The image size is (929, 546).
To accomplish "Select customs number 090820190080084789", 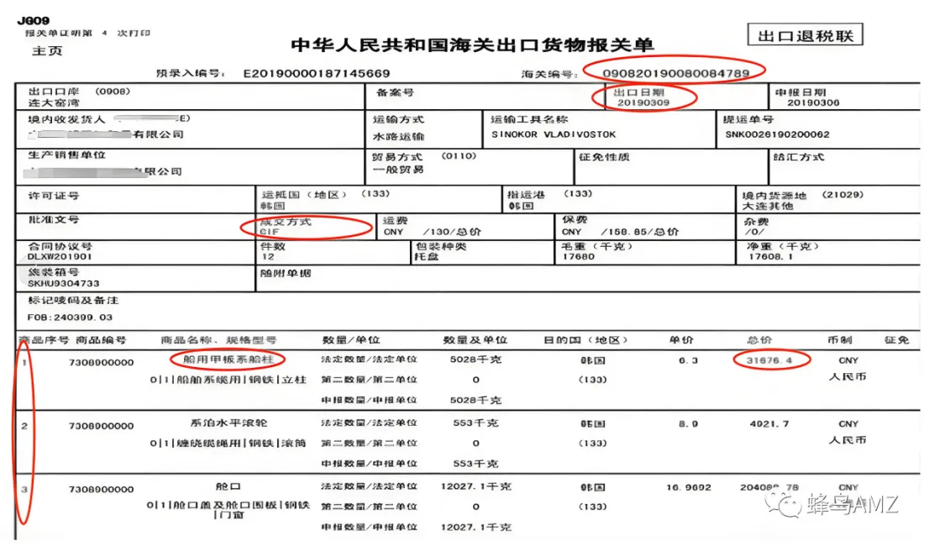I will click(676, 73).
